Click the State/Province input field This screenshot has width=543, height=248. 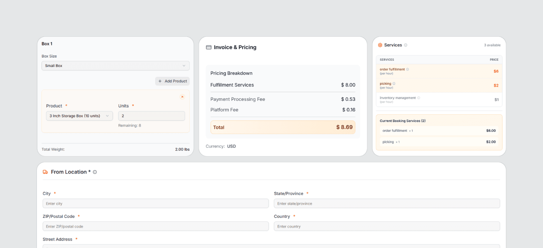tap(386, 203)
